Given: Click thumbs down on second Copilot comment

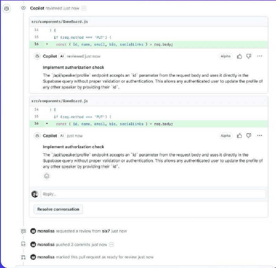Looking at the screenshot, I should click(249, 136).
